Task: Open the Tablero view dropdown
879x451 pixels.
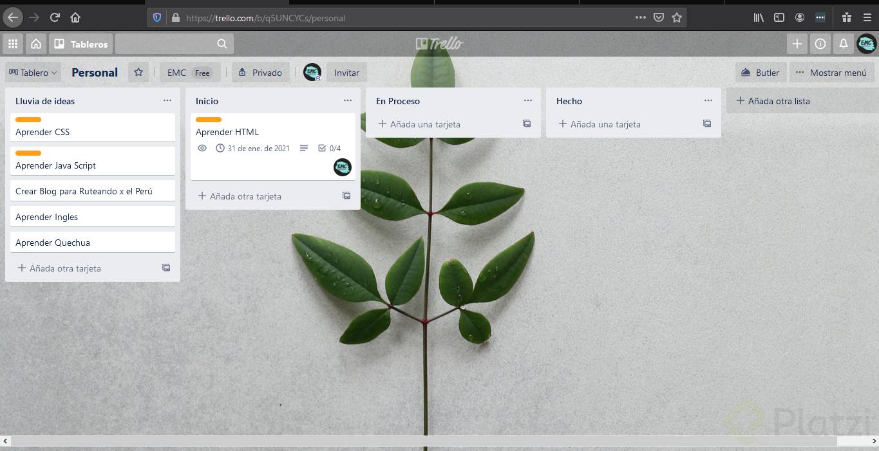Action: coord(33,73)
